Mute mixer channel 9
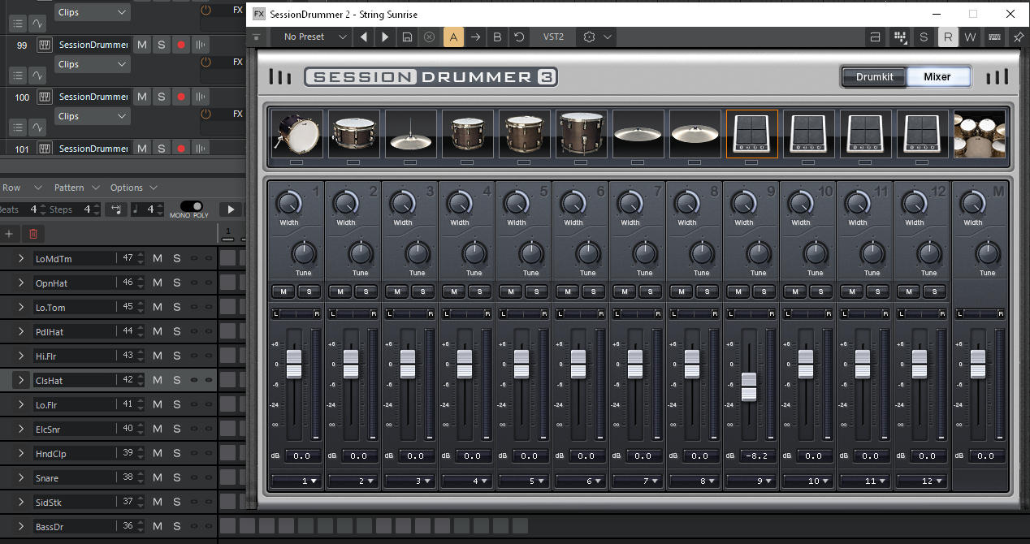 [738, 291]
